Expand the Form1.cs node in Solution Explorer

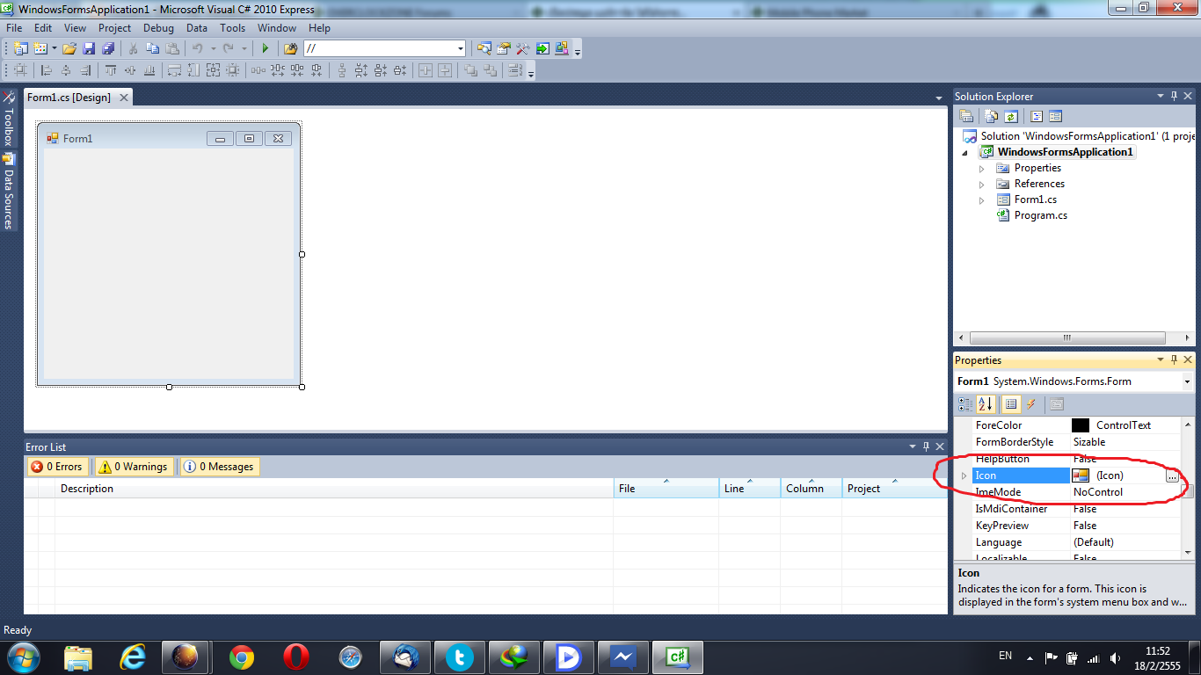(982, 200)
